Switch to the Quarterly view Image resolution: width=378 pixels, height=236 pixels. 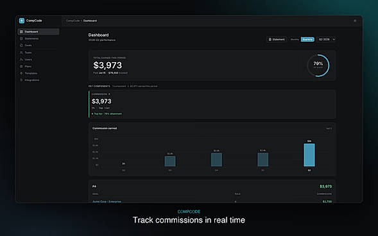point(307,39)
